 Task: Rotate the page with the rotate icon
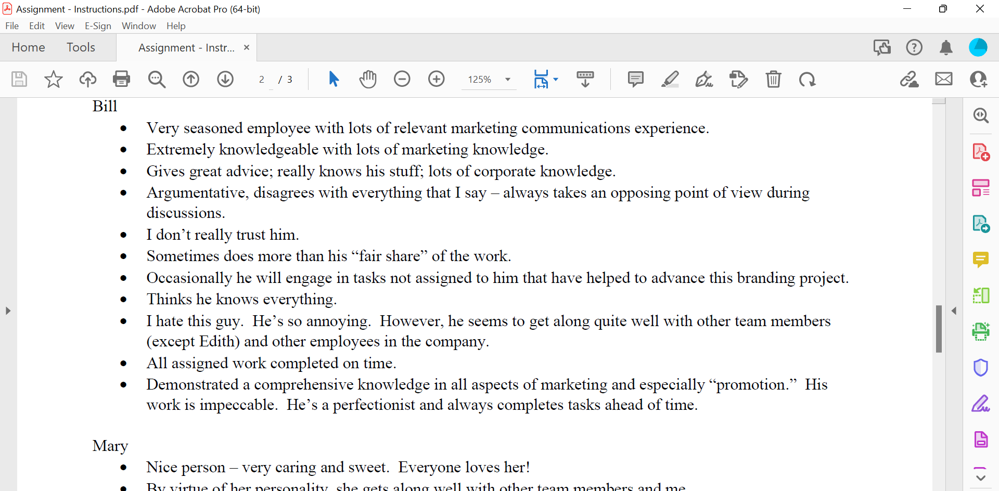[x=808, y=79]
